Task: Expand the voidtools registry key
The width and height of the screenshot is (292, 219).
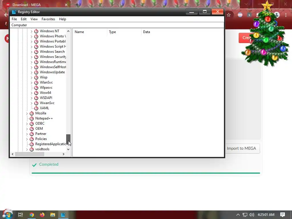Action: click(27, 149)
